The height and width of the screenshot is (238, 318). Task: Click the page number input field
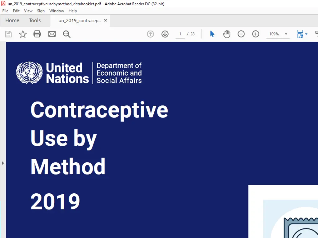tap(180, 34)
